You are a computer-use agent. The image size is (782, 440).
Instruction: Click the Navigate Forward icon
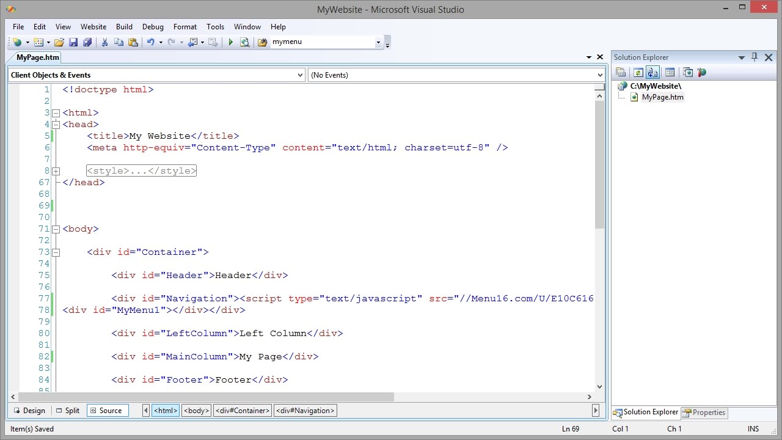point(213,42)
